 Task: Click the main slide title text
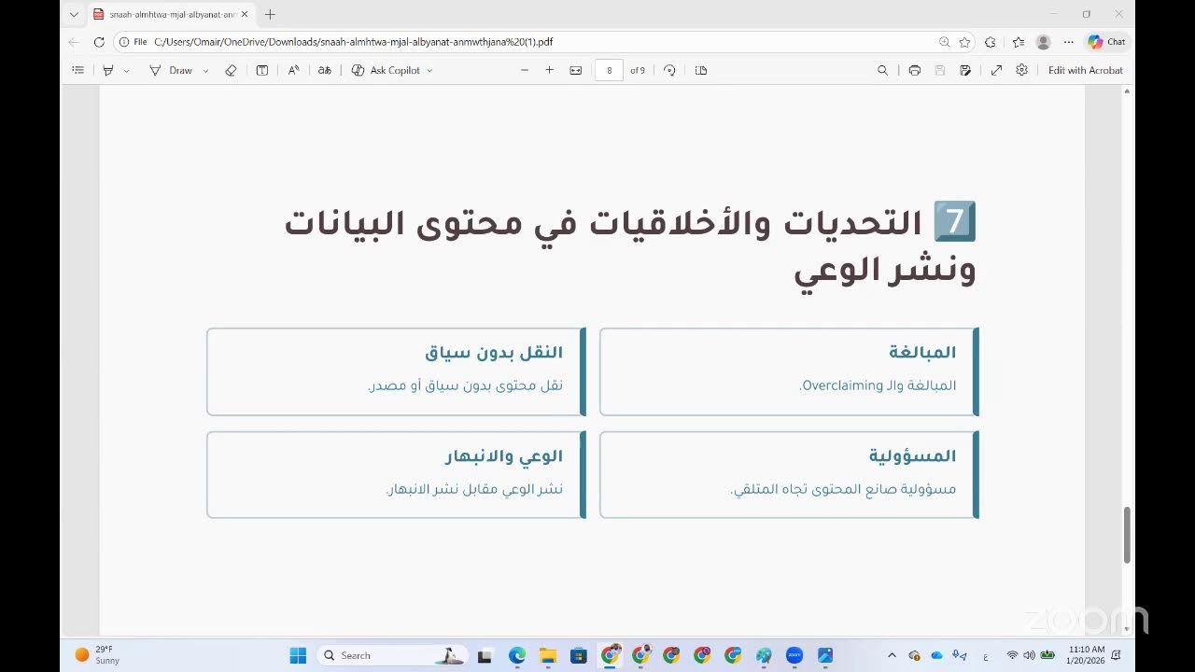630,245
